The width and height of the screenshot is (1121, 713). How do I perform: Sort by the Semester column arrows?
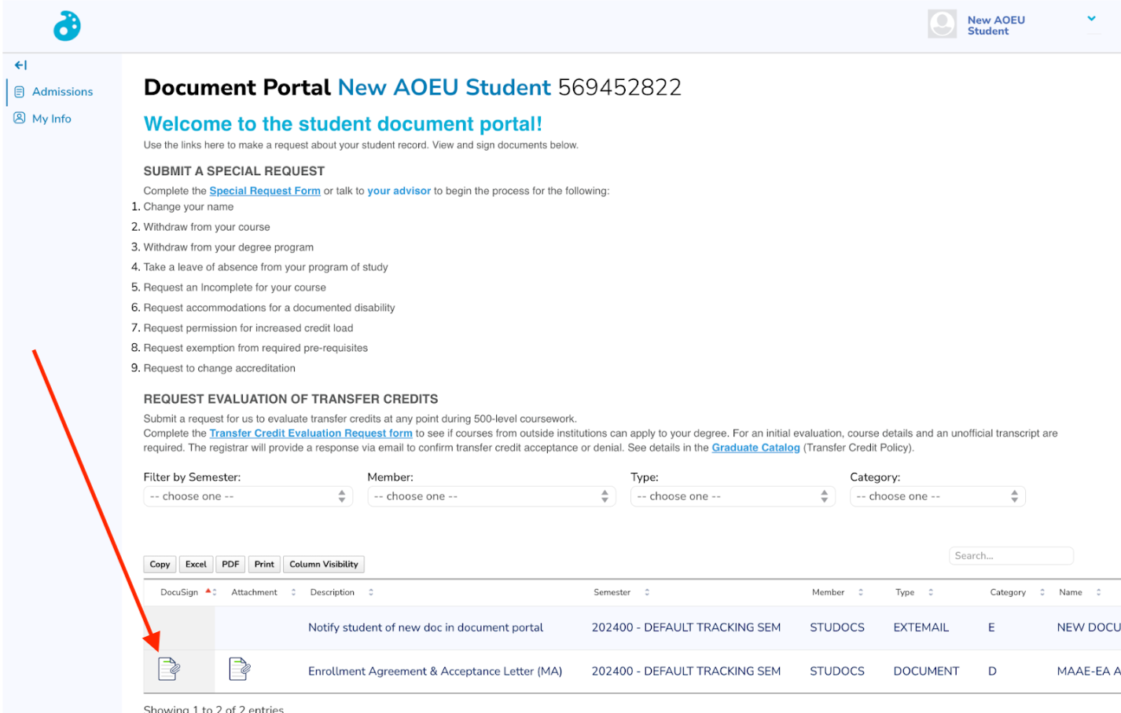647,592
